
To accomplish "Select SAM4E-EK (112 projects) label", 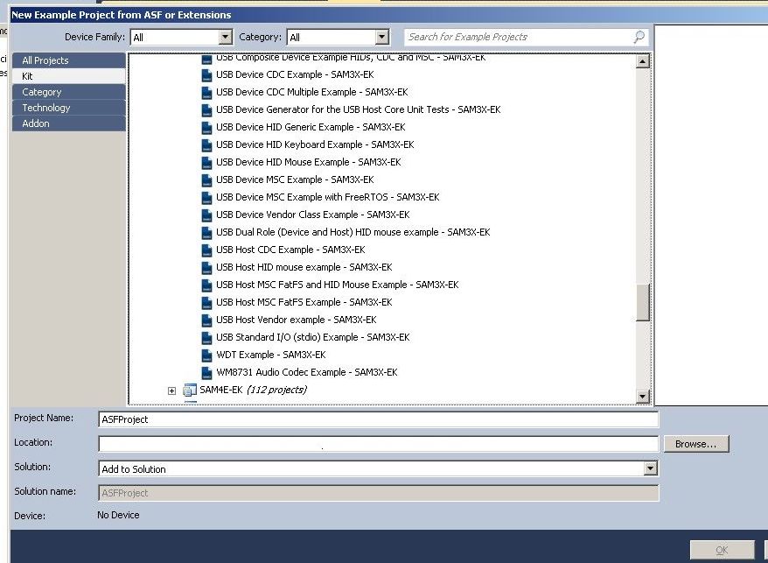I will 253,390.
